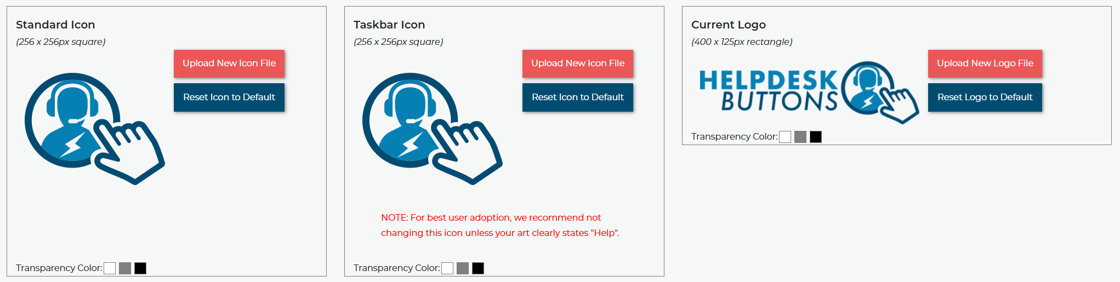Click Reset Logo to Default button
Viewport: 1120px width, 282px height.
(x=985, y=97)
